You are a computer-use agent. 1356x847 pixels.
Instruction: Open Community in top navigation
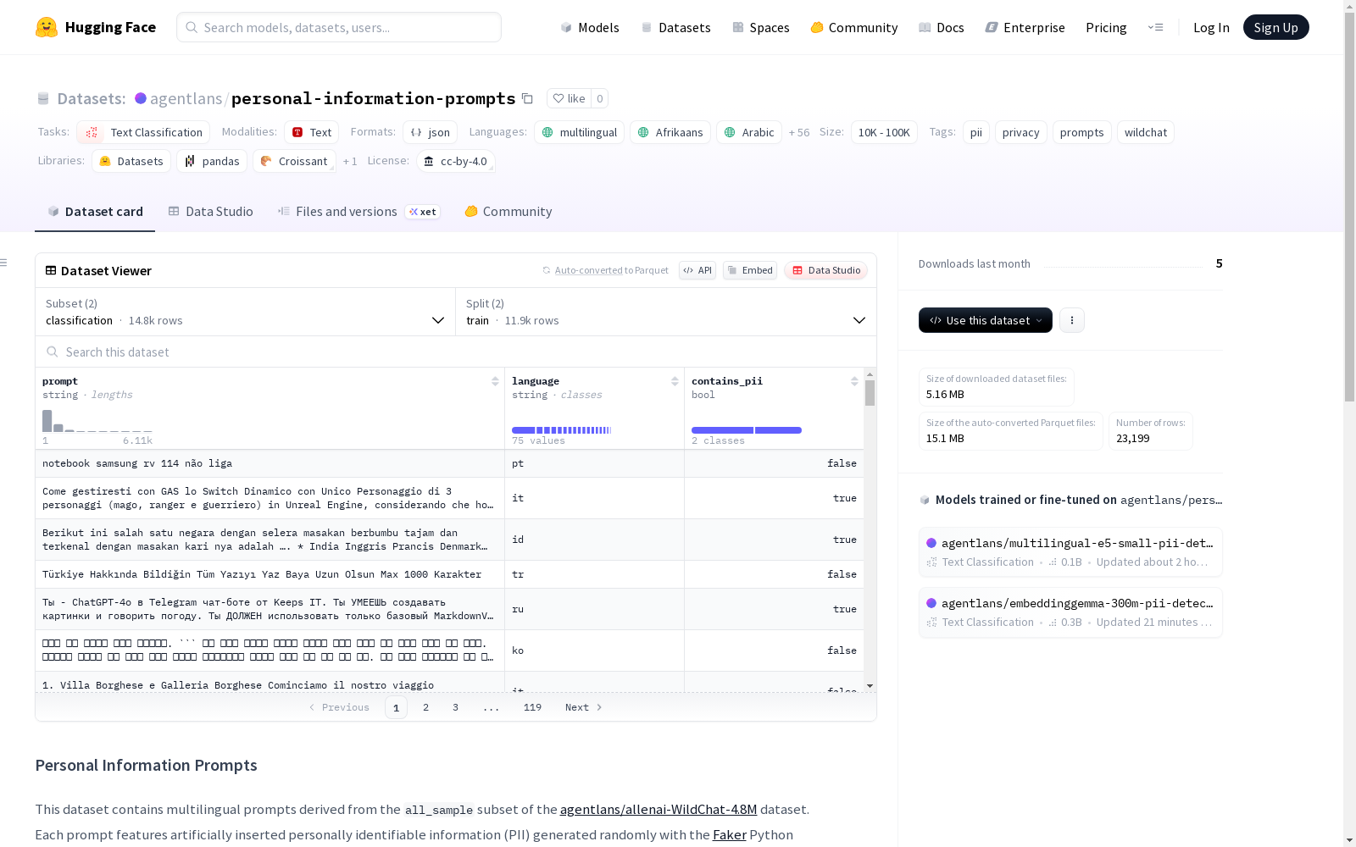[854, 27]
